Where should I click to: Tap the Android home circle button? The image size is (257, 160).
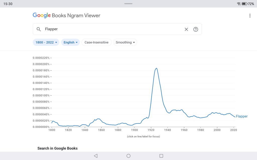128,156
